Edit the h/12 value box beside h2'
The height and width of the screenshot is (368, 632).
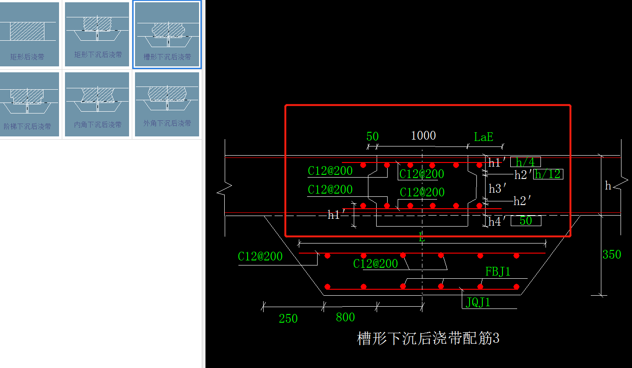(548, 174)
